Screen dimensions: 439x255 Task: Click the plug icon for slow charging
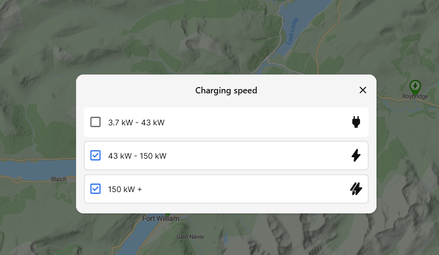coord(356,122)
